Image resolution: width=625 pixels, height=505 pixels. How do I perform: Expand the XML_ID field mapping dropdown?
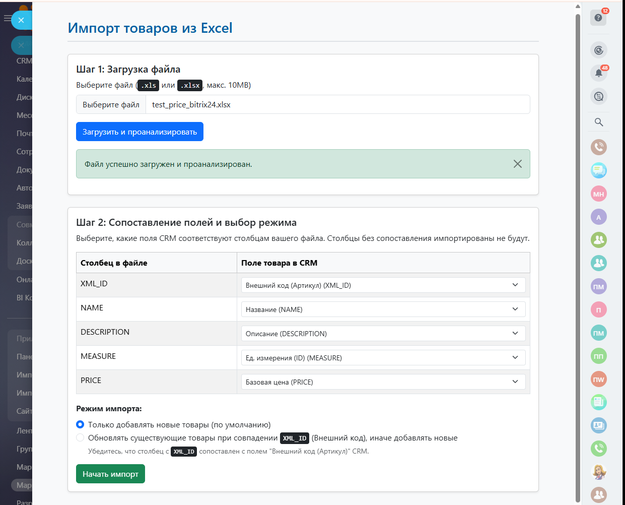(383, 285)
